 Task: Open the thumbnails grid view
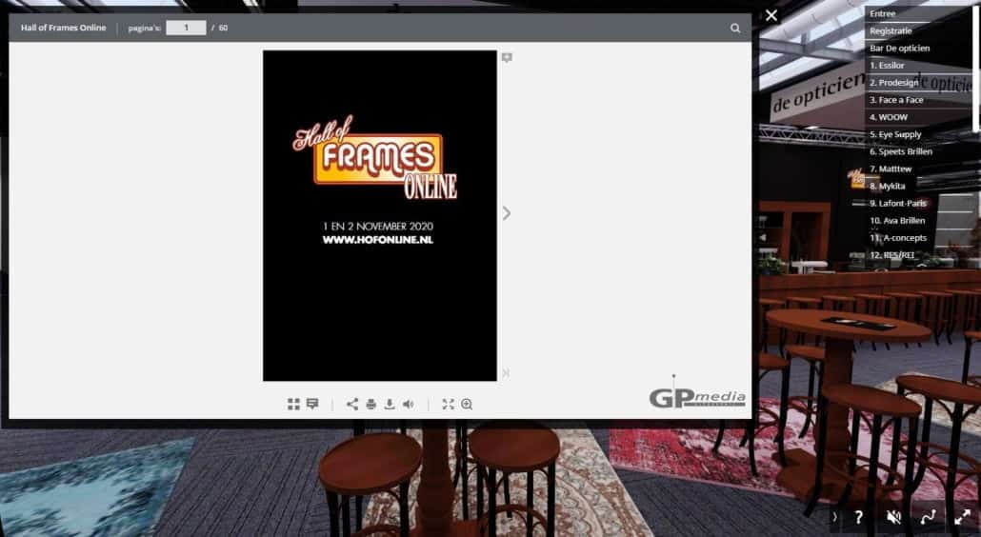[x=293, y=405]
